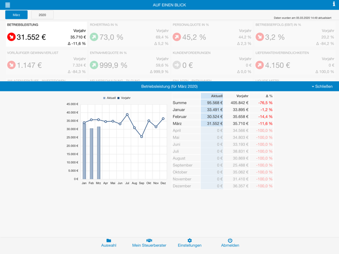
Task: Open Auswahl folder icon in bottom bar
Action: point(108,240)
